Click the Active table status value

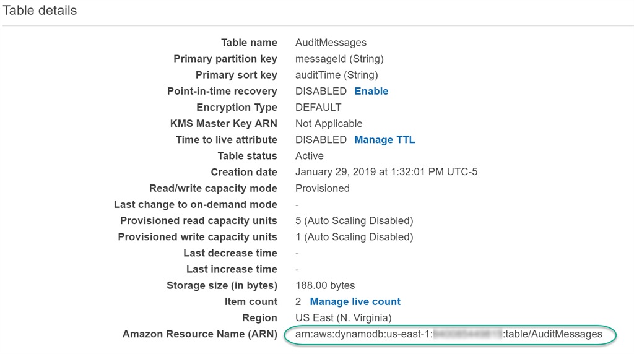tap(309, 156)
